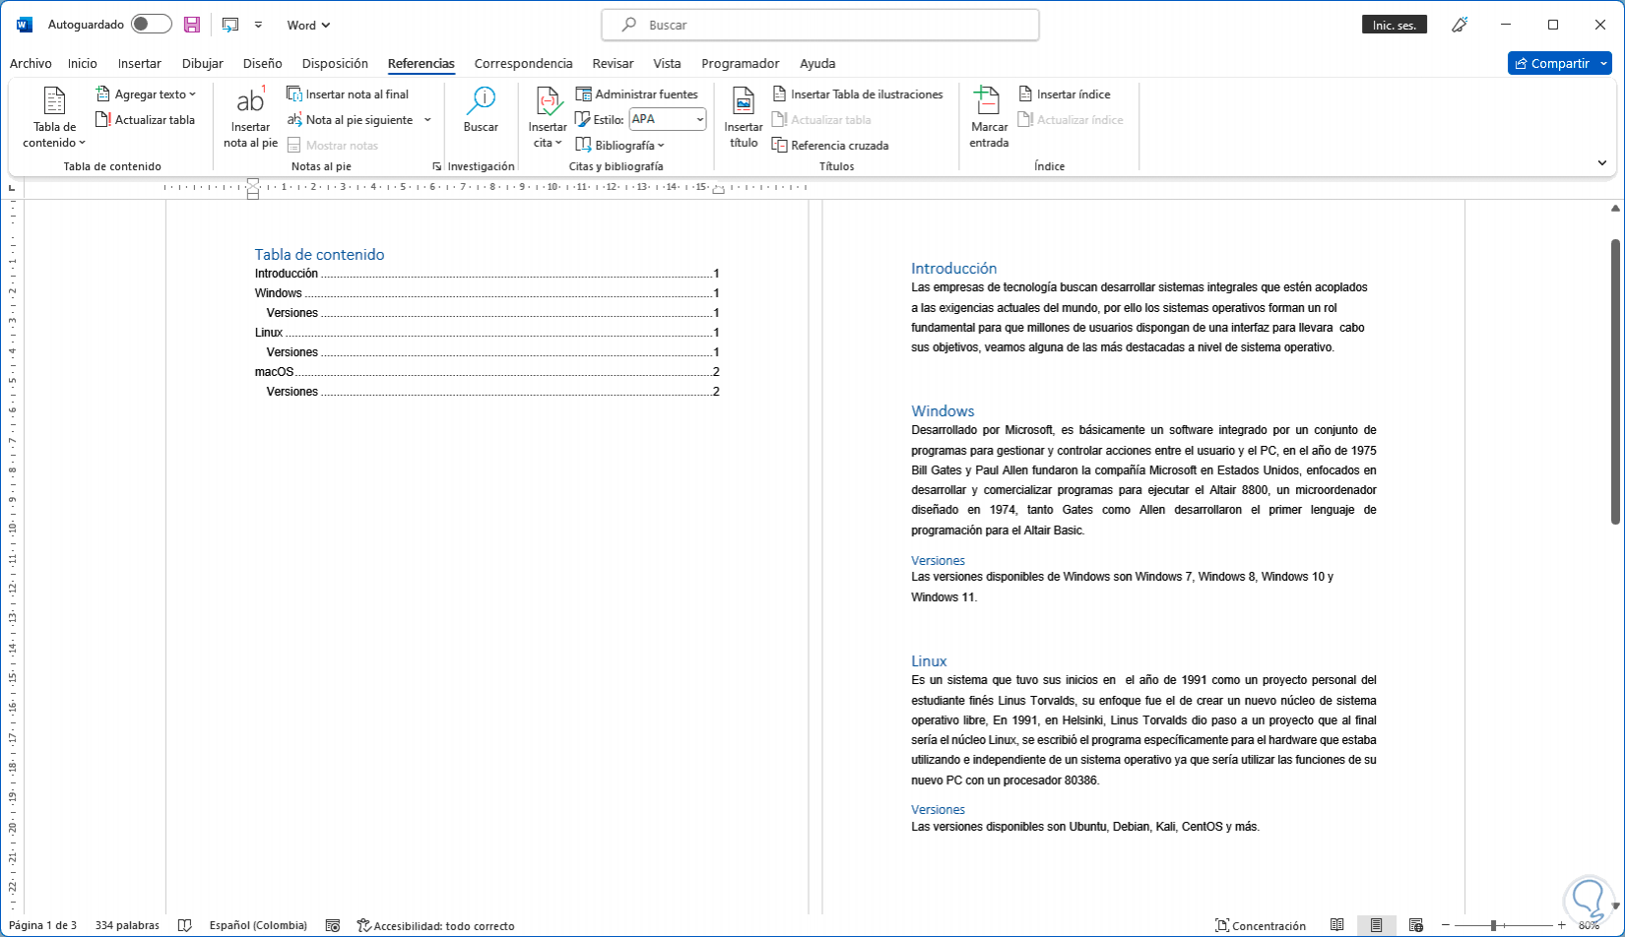Click the vertical scrollbar thumb
Image resolution: width=1625 pixels, height=937 pixels.
tap(1615, 381)
